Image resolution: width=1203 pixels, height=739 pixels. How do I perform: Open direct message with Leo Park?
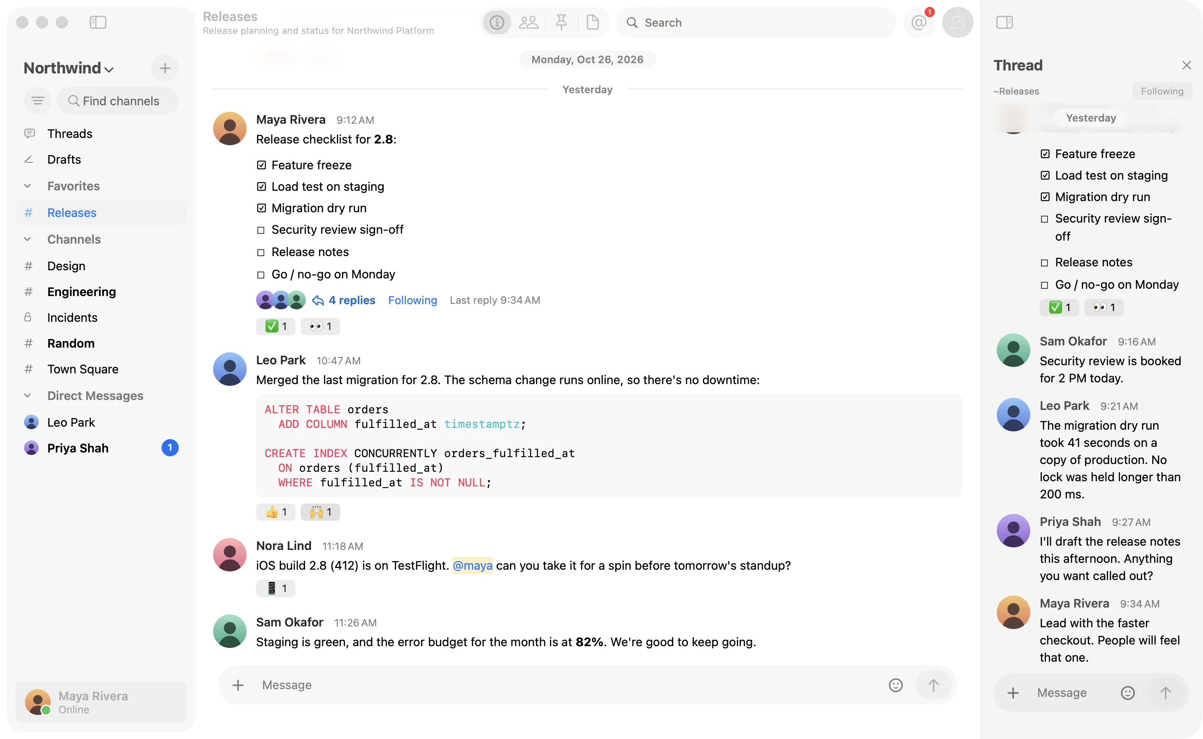pos(101,422)
